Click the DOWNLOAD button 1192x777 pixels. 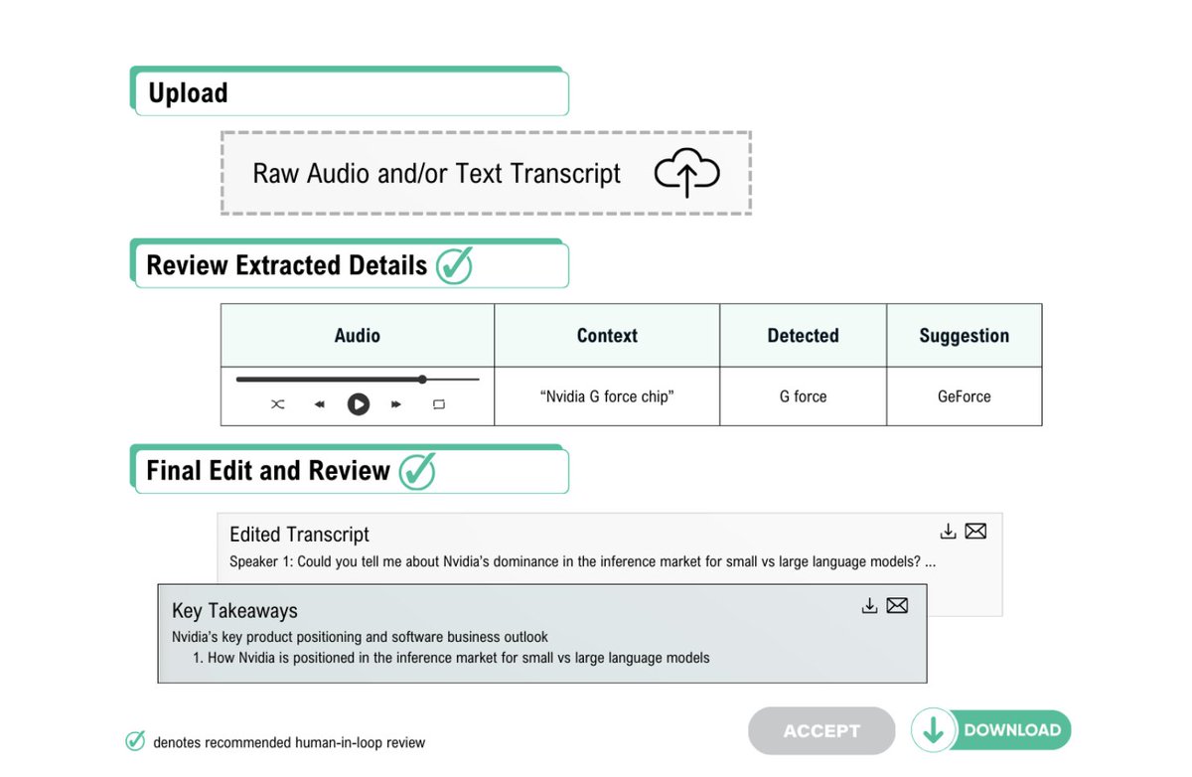point(991,730)
